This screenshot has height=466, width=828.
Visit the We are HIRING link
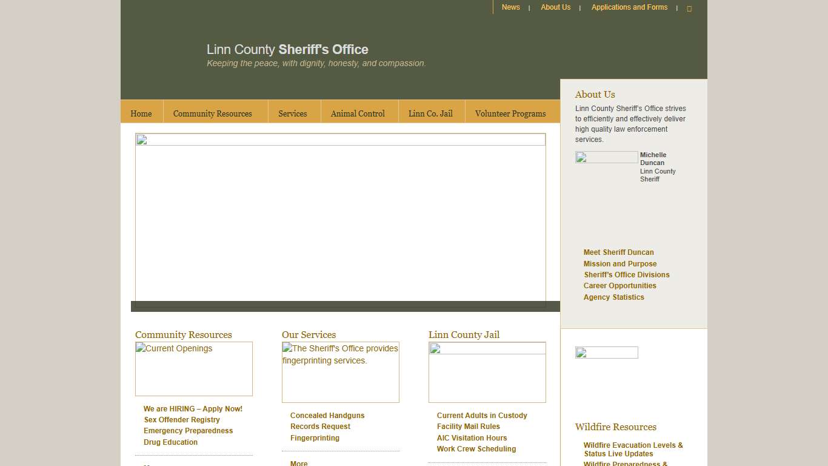(193, 408)
